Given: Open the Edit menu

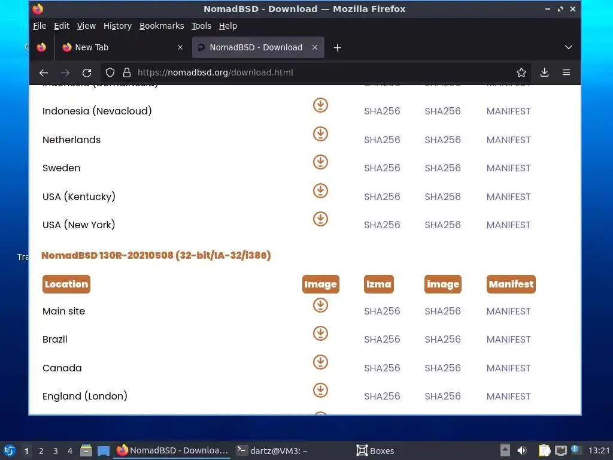Looking at the screenshot, I should (x=62, y=26).
